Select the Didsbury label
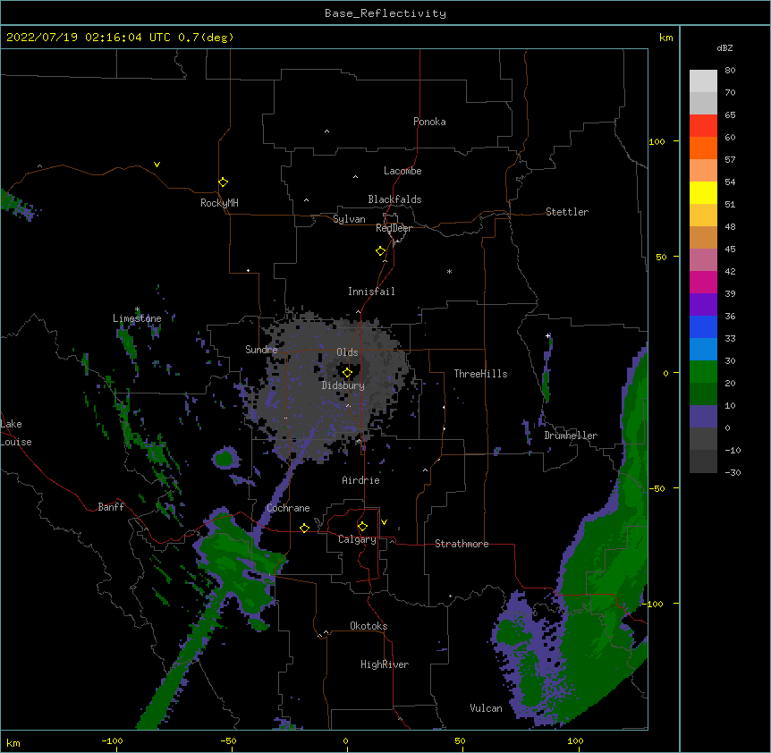This screenshot has width=771, height=753. [x=343, y=385]
